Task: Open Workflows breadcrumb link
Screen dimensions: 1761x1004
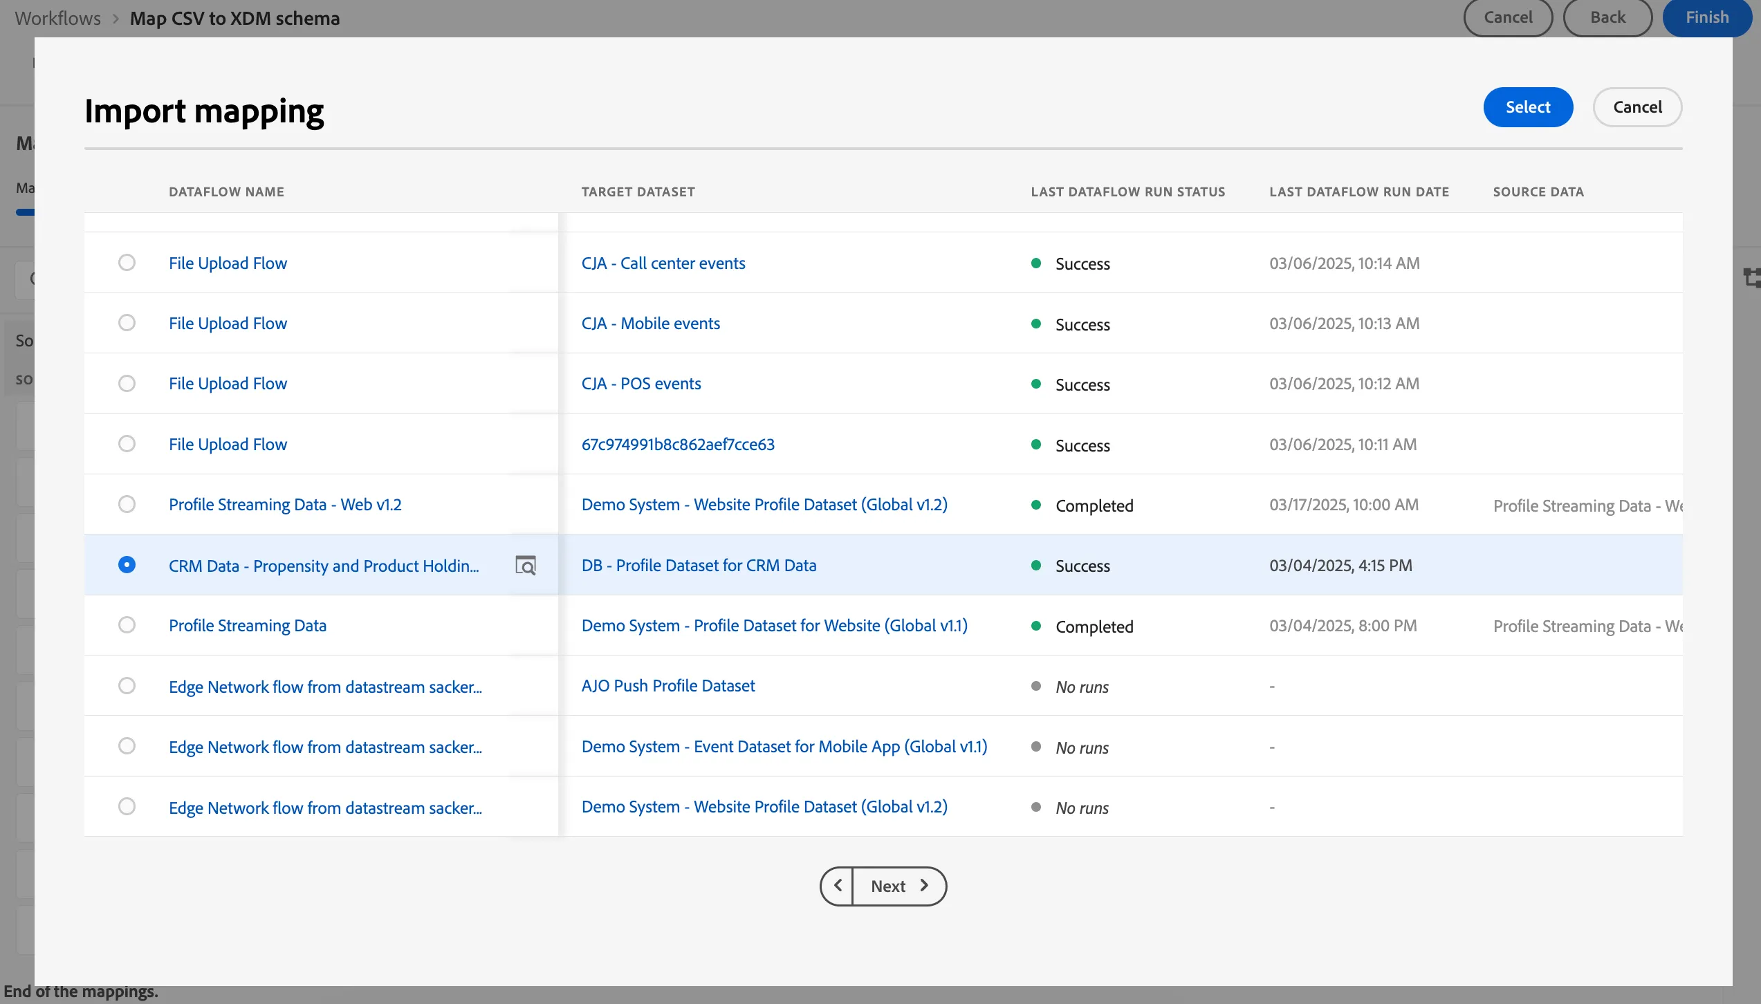Action: (58, 18)
